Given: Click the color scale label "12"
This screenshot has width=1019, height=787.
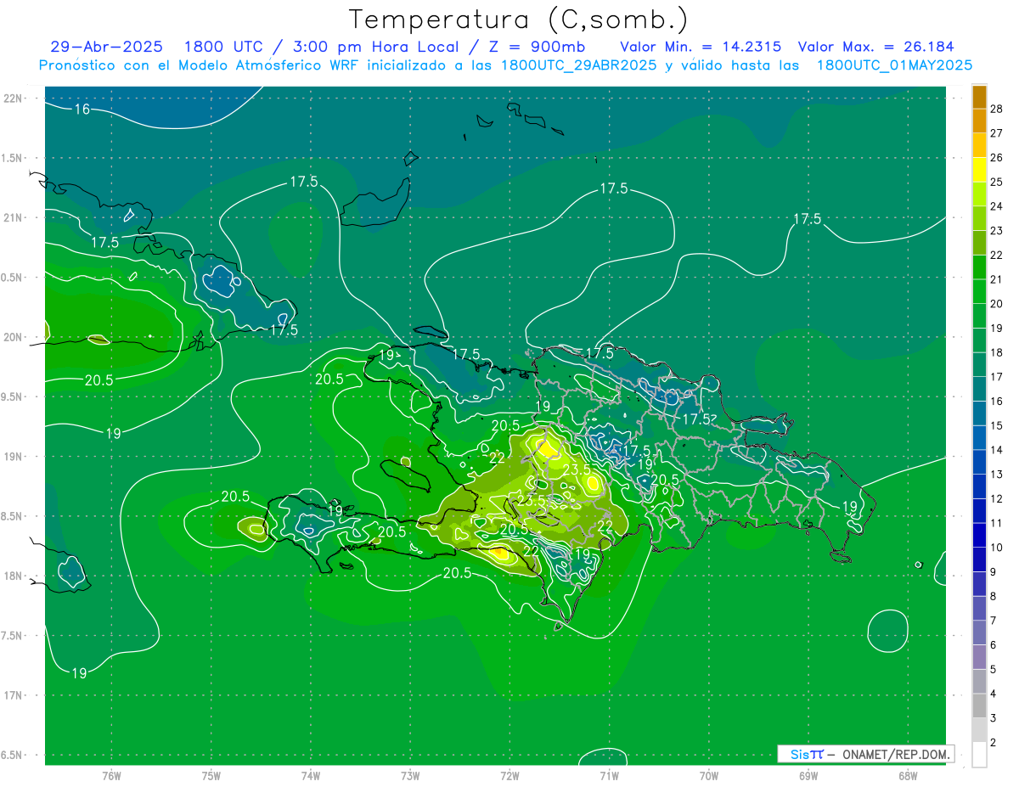Looking at the screenshot, I should (x=997, y=498).
